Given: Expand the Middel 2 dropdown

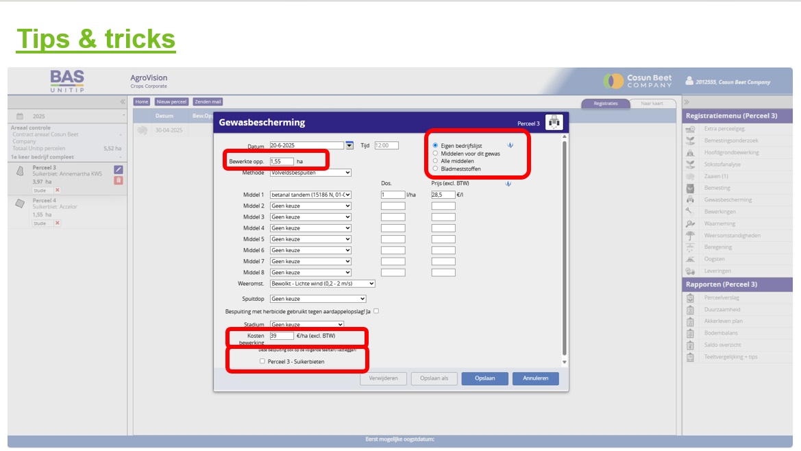Looking at the screenshot, I should point(310,206).
